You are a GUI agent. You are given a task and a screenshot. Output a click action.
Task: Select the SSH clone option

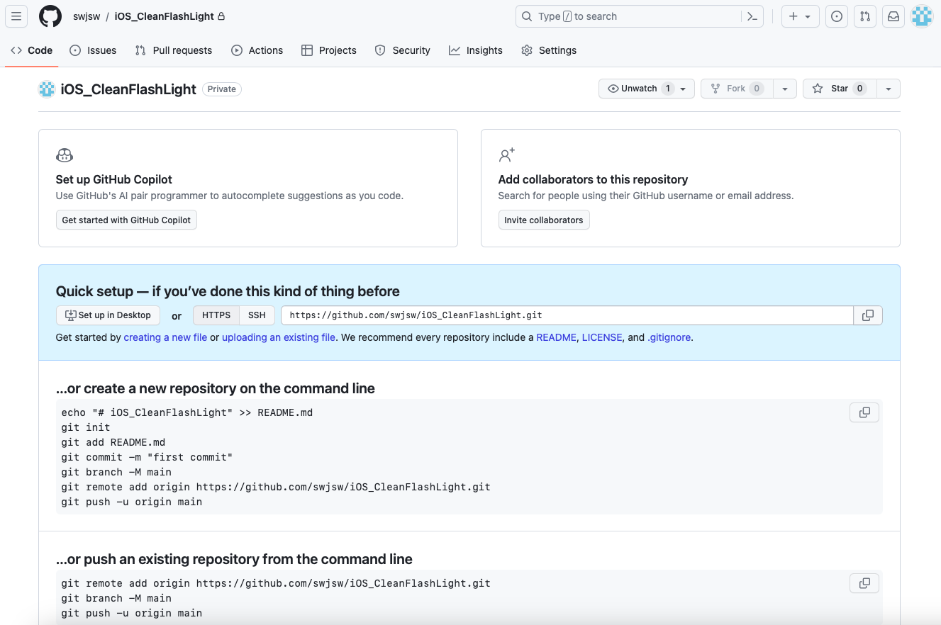point(257,315)
